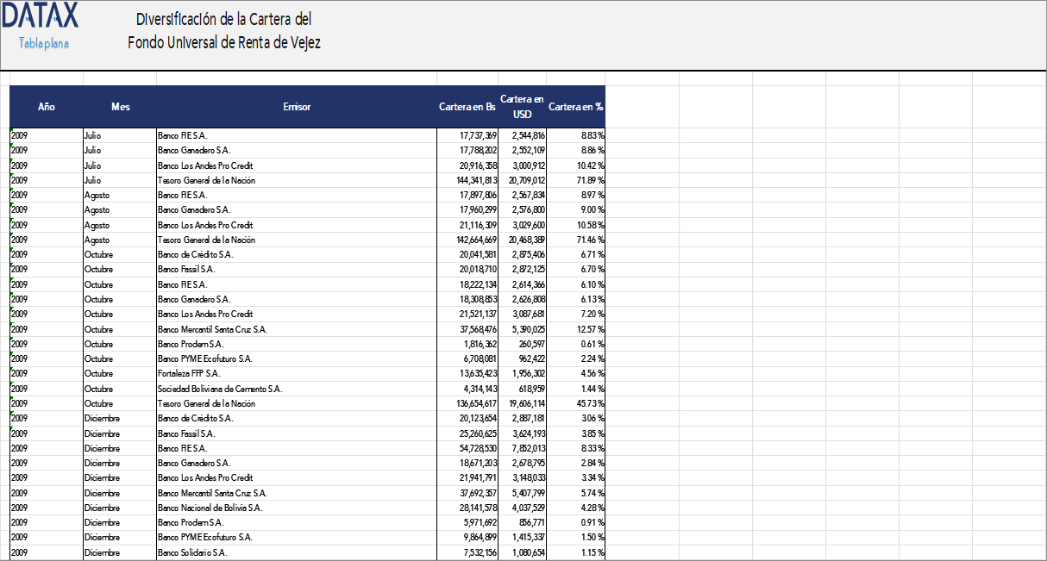
Task: Open the Tabla plana link
Action: [43, 43]
